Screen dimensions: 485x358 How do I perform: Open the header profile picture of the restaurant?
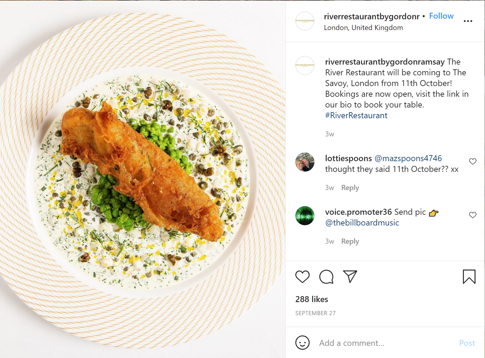point(305,21)
